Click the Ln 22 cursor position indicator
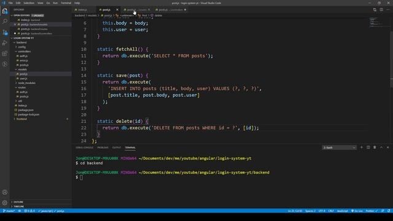 point(295,211)
